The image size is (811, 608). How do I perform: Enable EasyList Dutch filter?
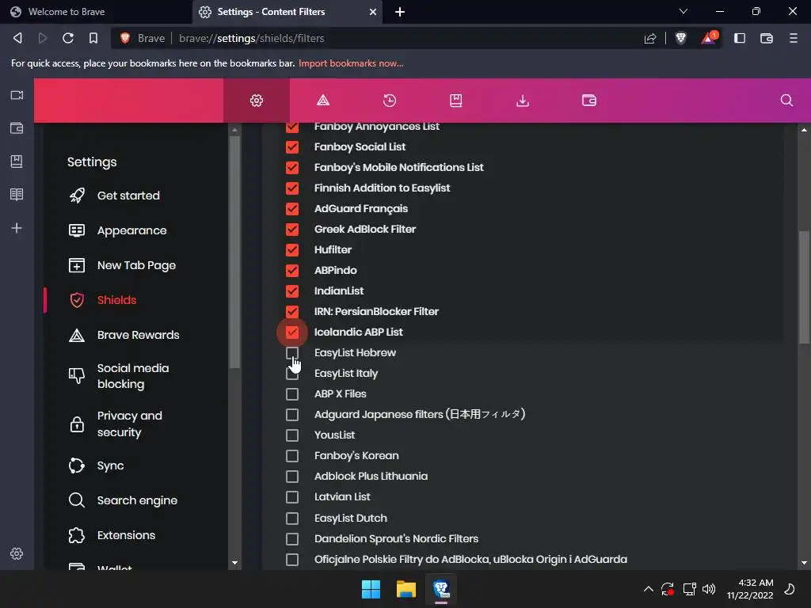pos(292,518)
